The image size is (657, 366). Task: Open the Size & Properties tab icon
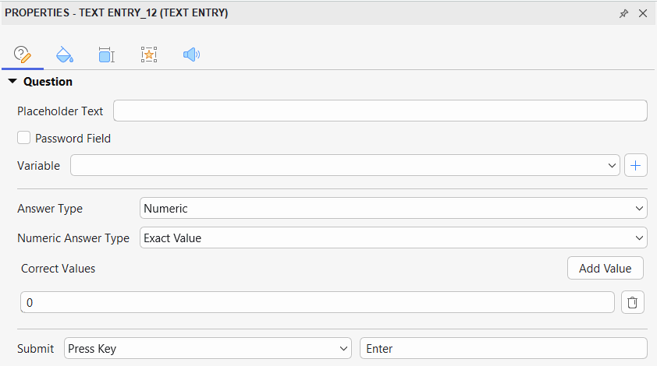point(107,55)
